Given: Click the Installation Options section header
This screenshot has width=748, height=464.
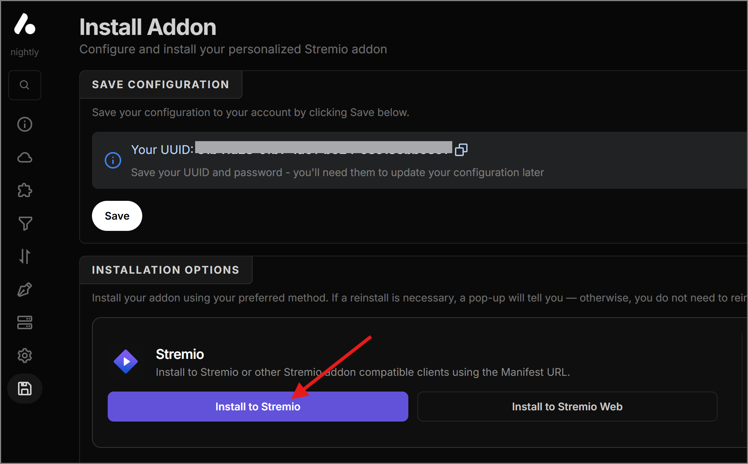Looking at the screenshot, I should (166, 270).
